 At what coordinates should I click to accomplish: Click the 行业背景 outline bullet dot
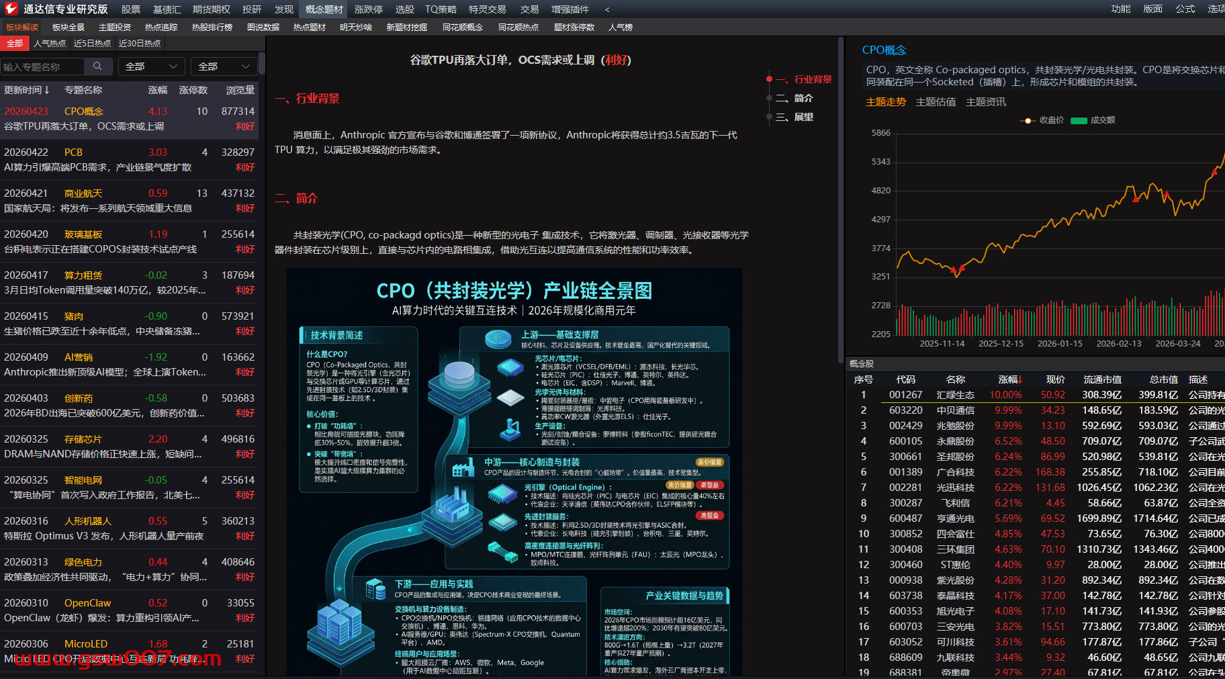769,79
